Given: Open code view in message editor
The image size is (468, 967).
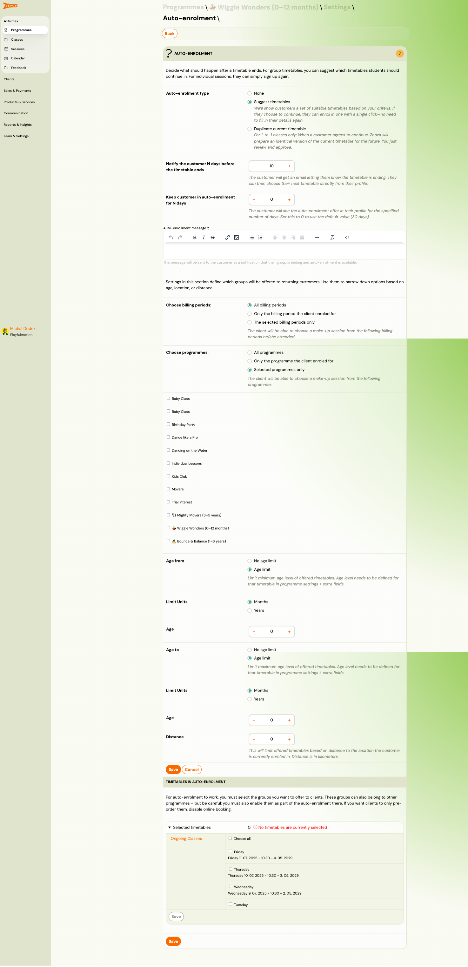Looking at the screenshot, I should (x=347, y=237).
